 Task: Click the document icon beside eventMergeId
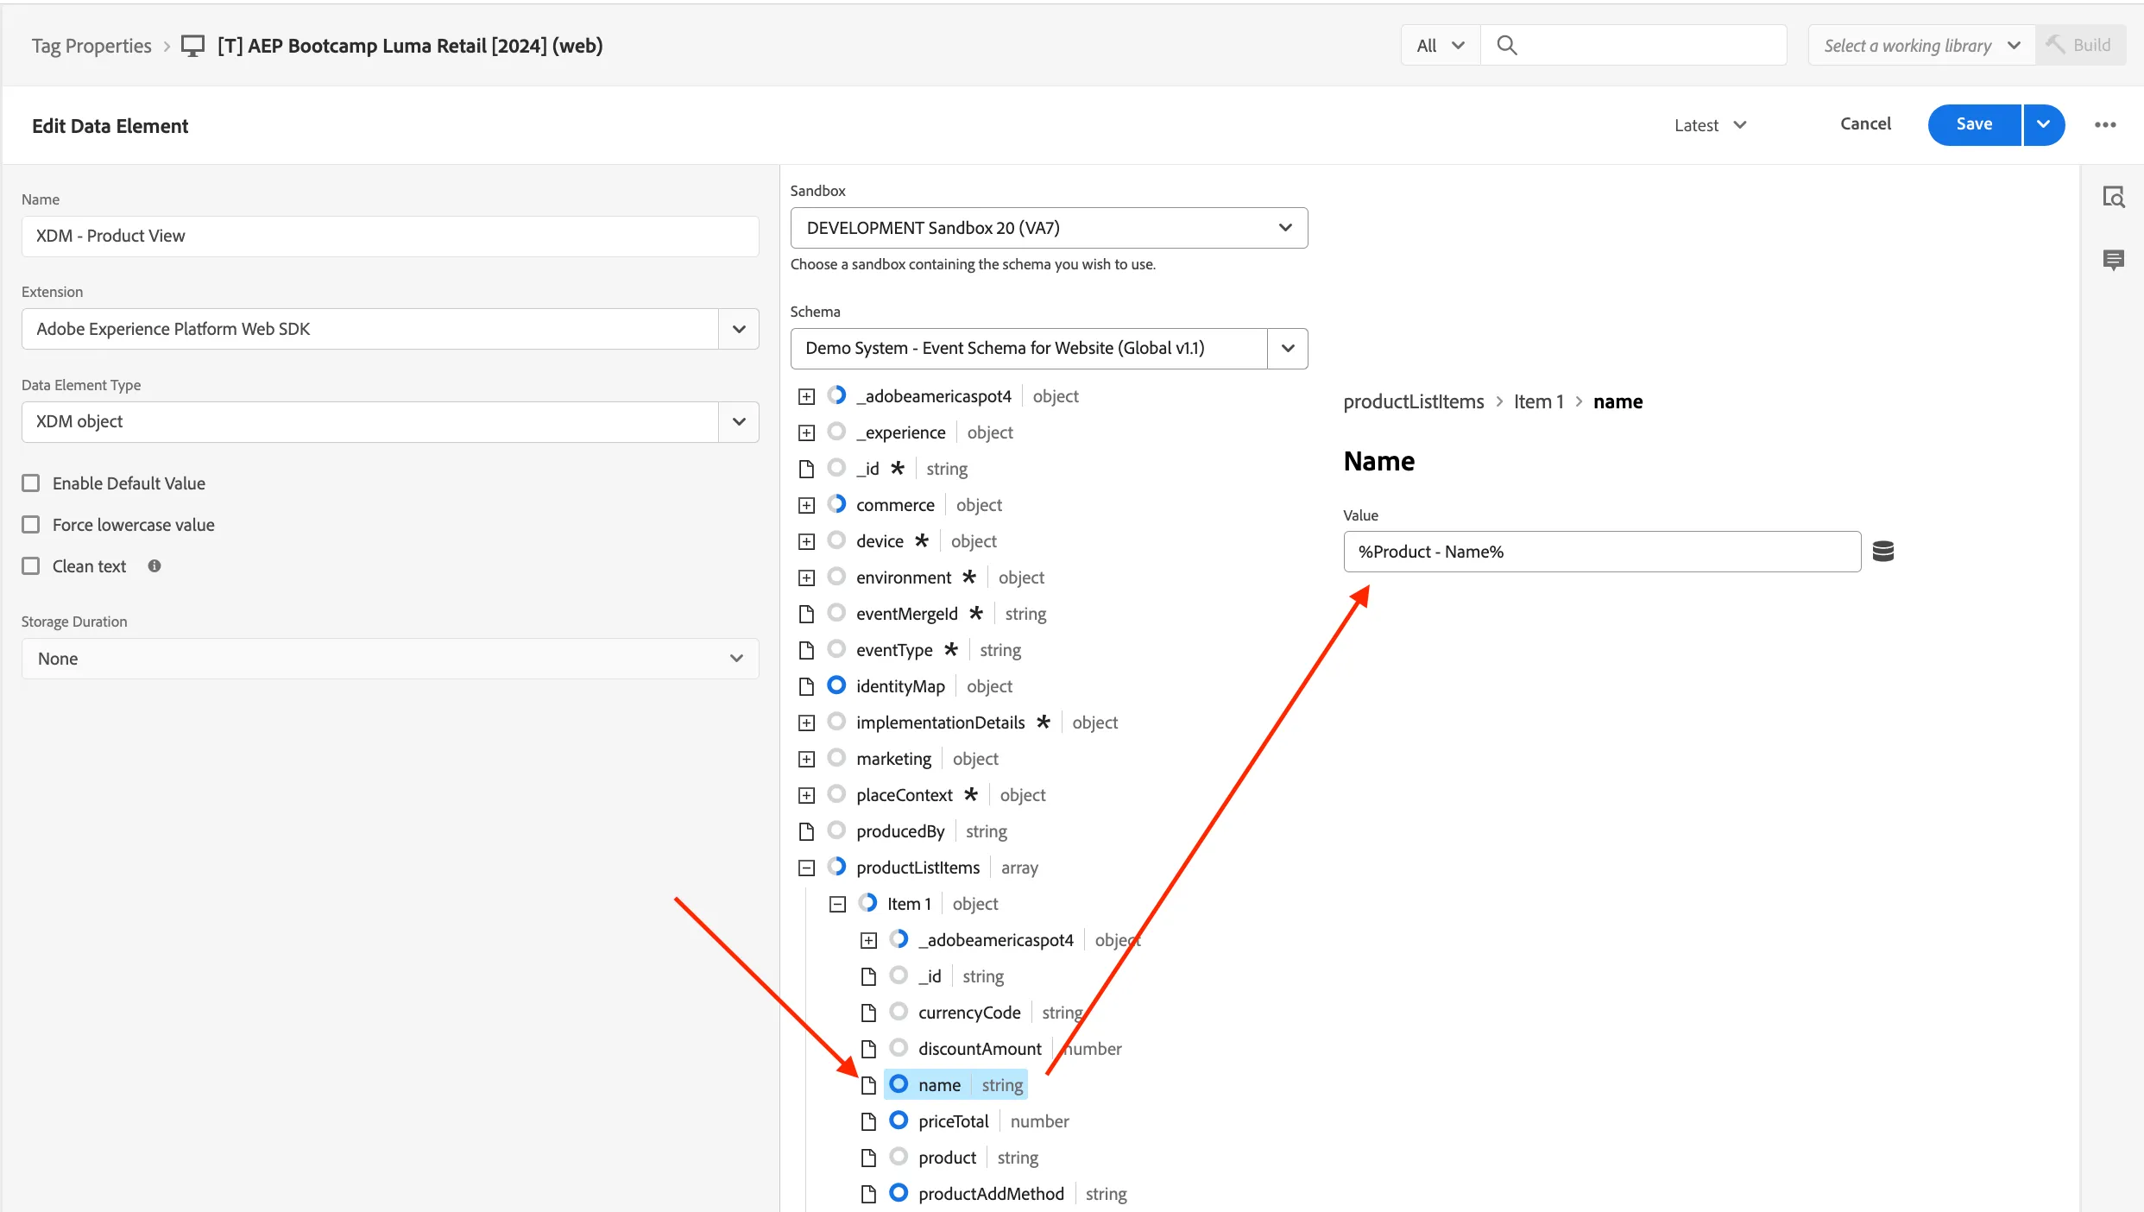click(x=806, y=614)
